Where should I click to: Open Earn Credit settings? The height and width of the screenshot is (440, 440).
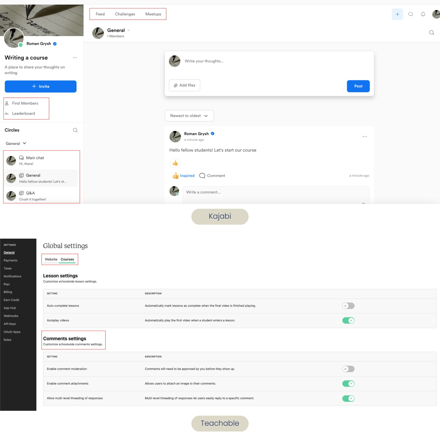click(x=11, y=300)
